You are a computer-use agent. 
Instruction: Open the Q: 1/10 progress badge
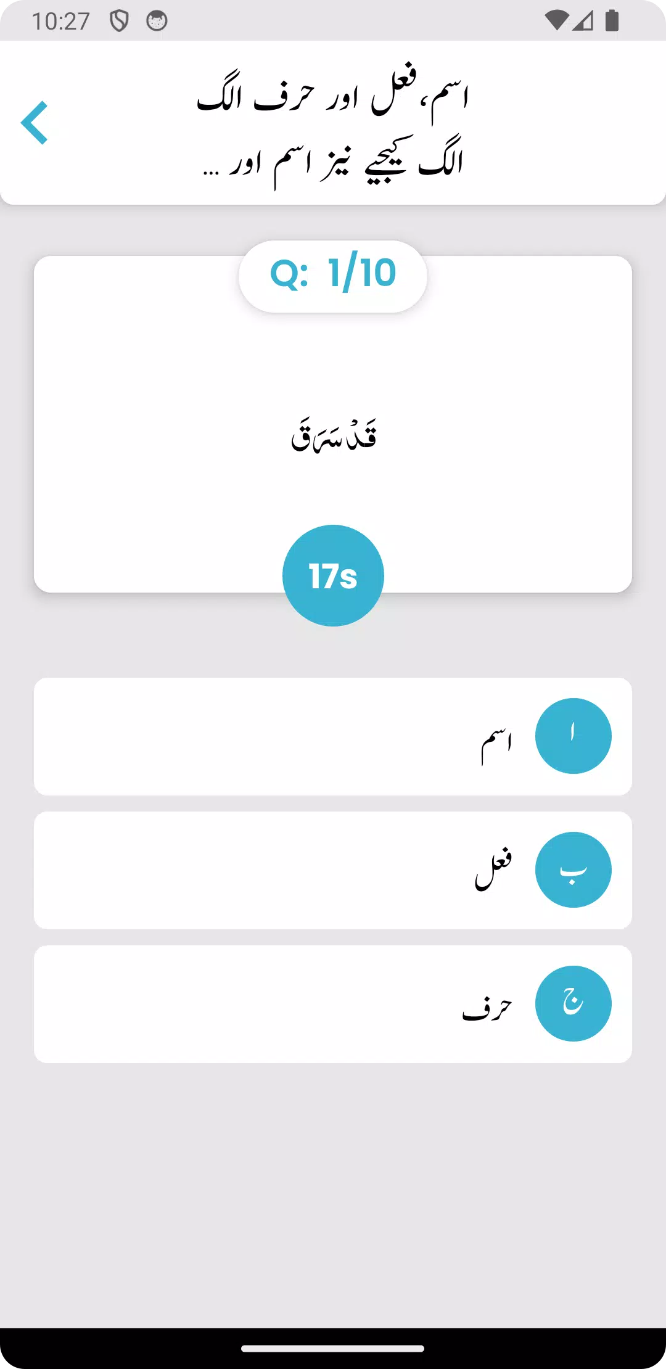pos(333,276)
